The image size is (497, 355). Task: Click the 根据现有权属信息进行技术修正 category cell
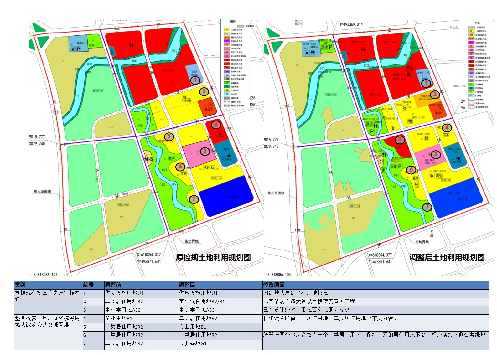coord(49,302)
